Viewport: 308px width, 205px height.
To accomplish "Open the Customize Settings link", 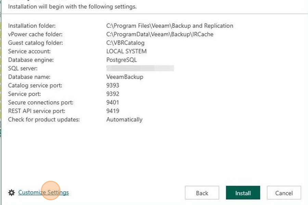I will [43, 192].
